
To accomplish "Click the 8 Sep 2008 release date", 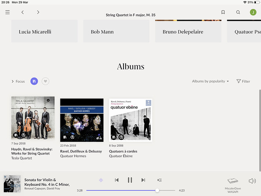I will pos(116,145).
